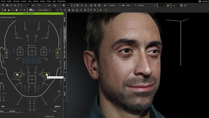Open the Script menu

(x=49, y=1)
